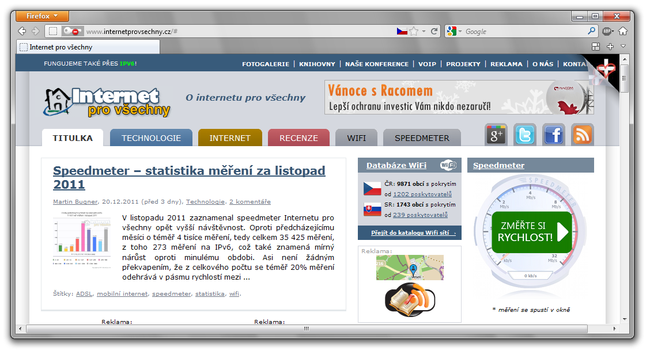Go to the browser Home page icon
650x355 pixels.
click(623, 31)
